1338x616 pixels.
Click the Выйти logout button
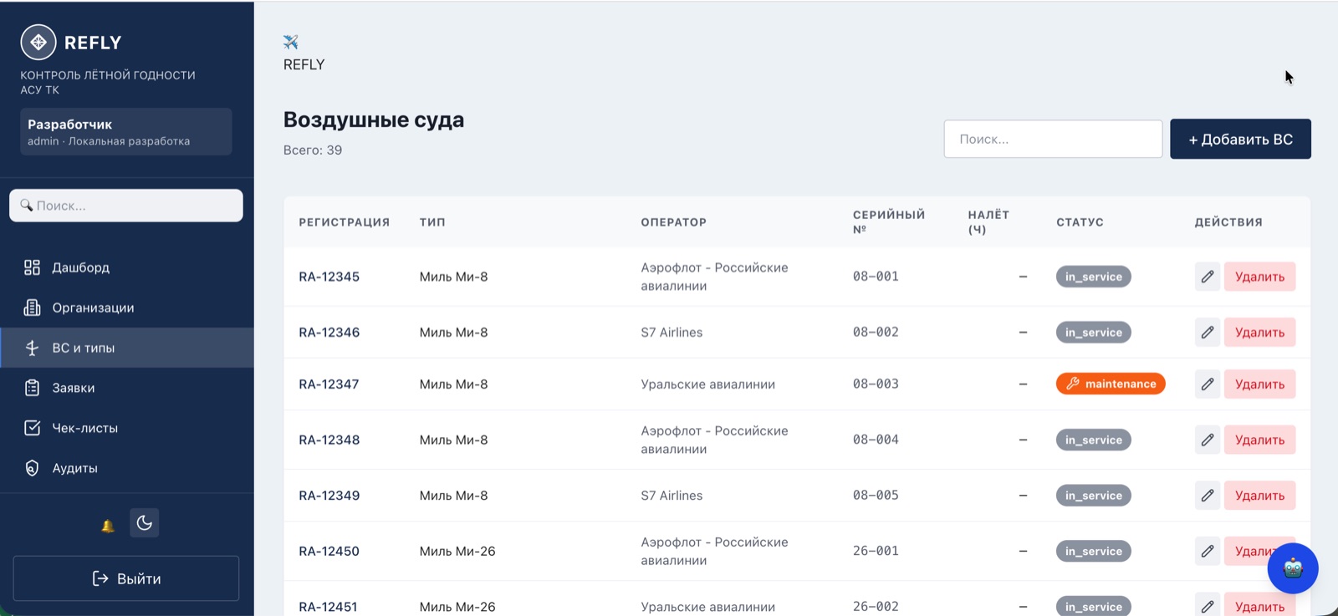(126, 578)
